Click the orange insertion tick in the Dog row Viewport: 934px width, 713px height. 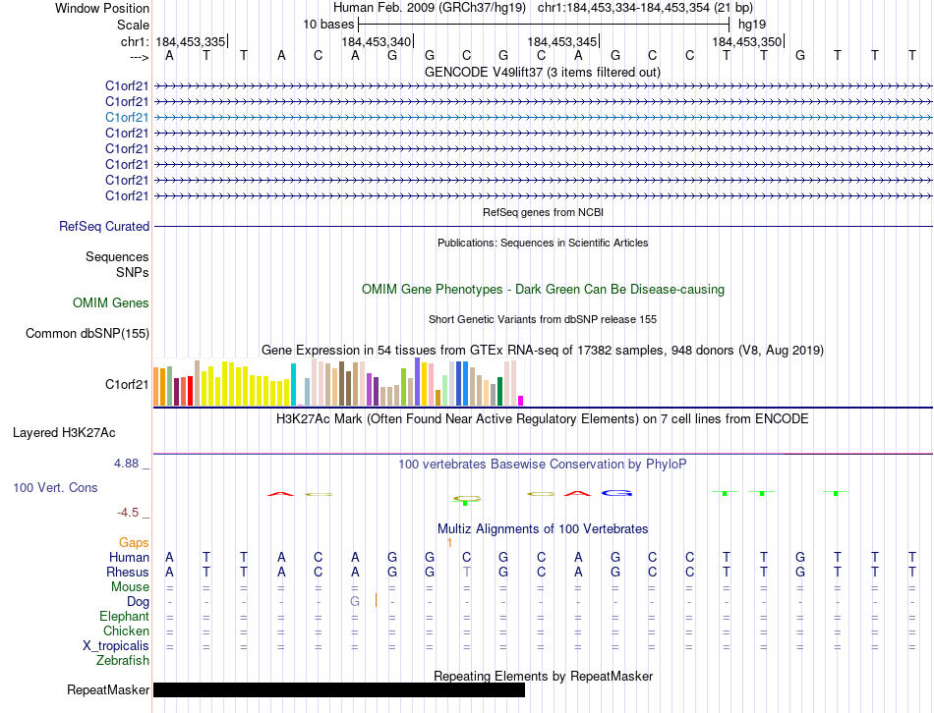377,601
